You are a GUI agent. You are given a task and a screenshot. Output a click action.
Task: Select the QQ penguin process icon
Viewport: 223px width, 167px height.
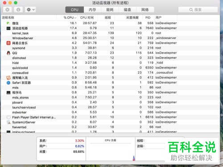(x=8, y=53)
